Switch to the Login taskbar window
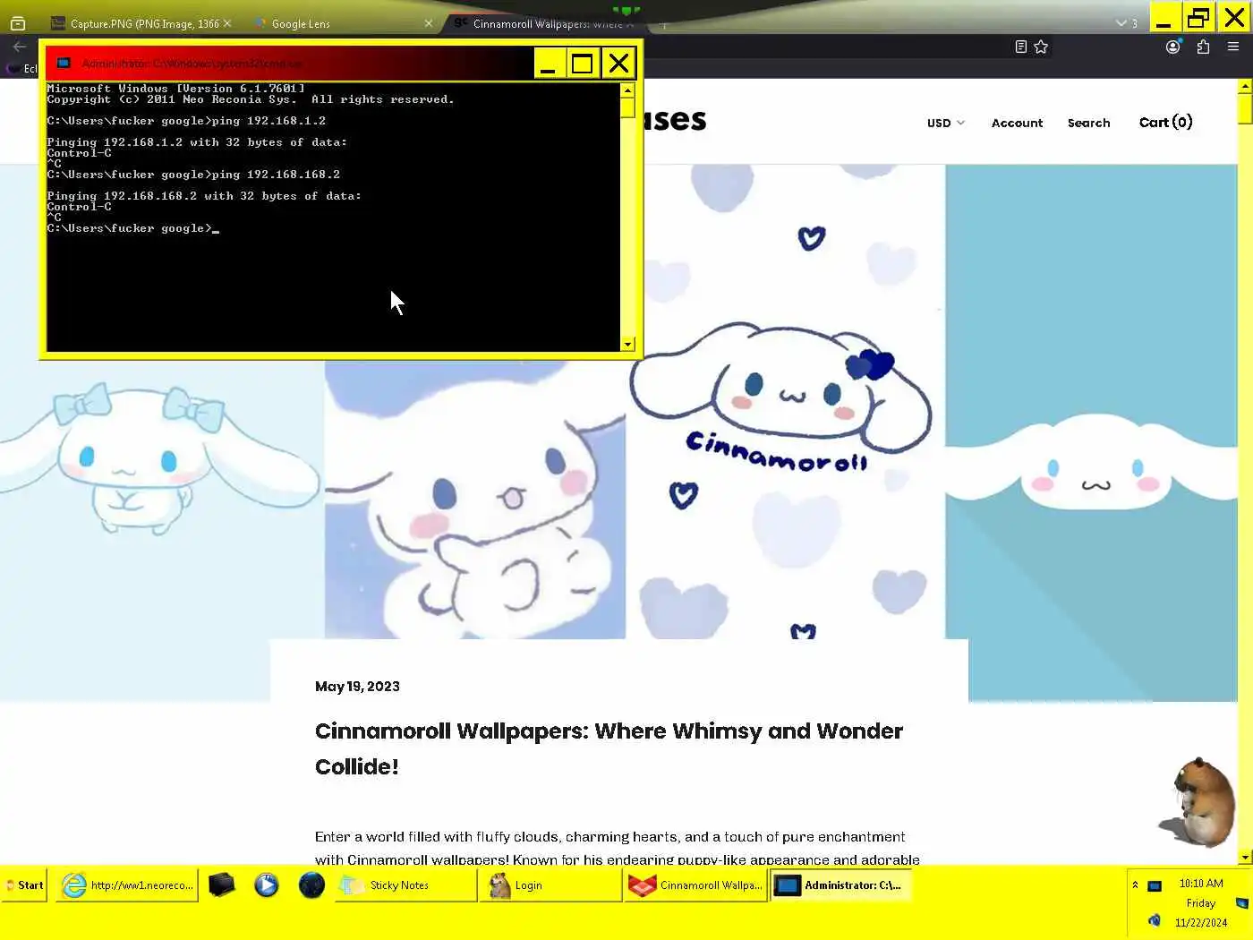This screenshot has width=1253, height=940. 550,885
